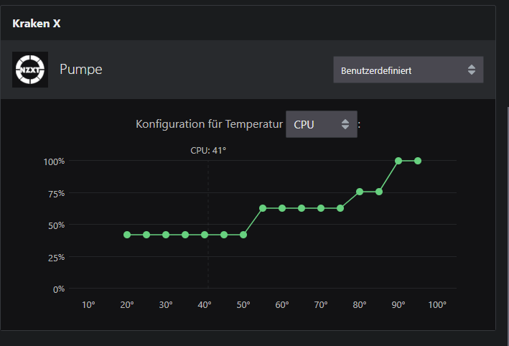Screen dimensions: 509x346
Task: Click the 50° axis label
Action: (x=243, y=305)
